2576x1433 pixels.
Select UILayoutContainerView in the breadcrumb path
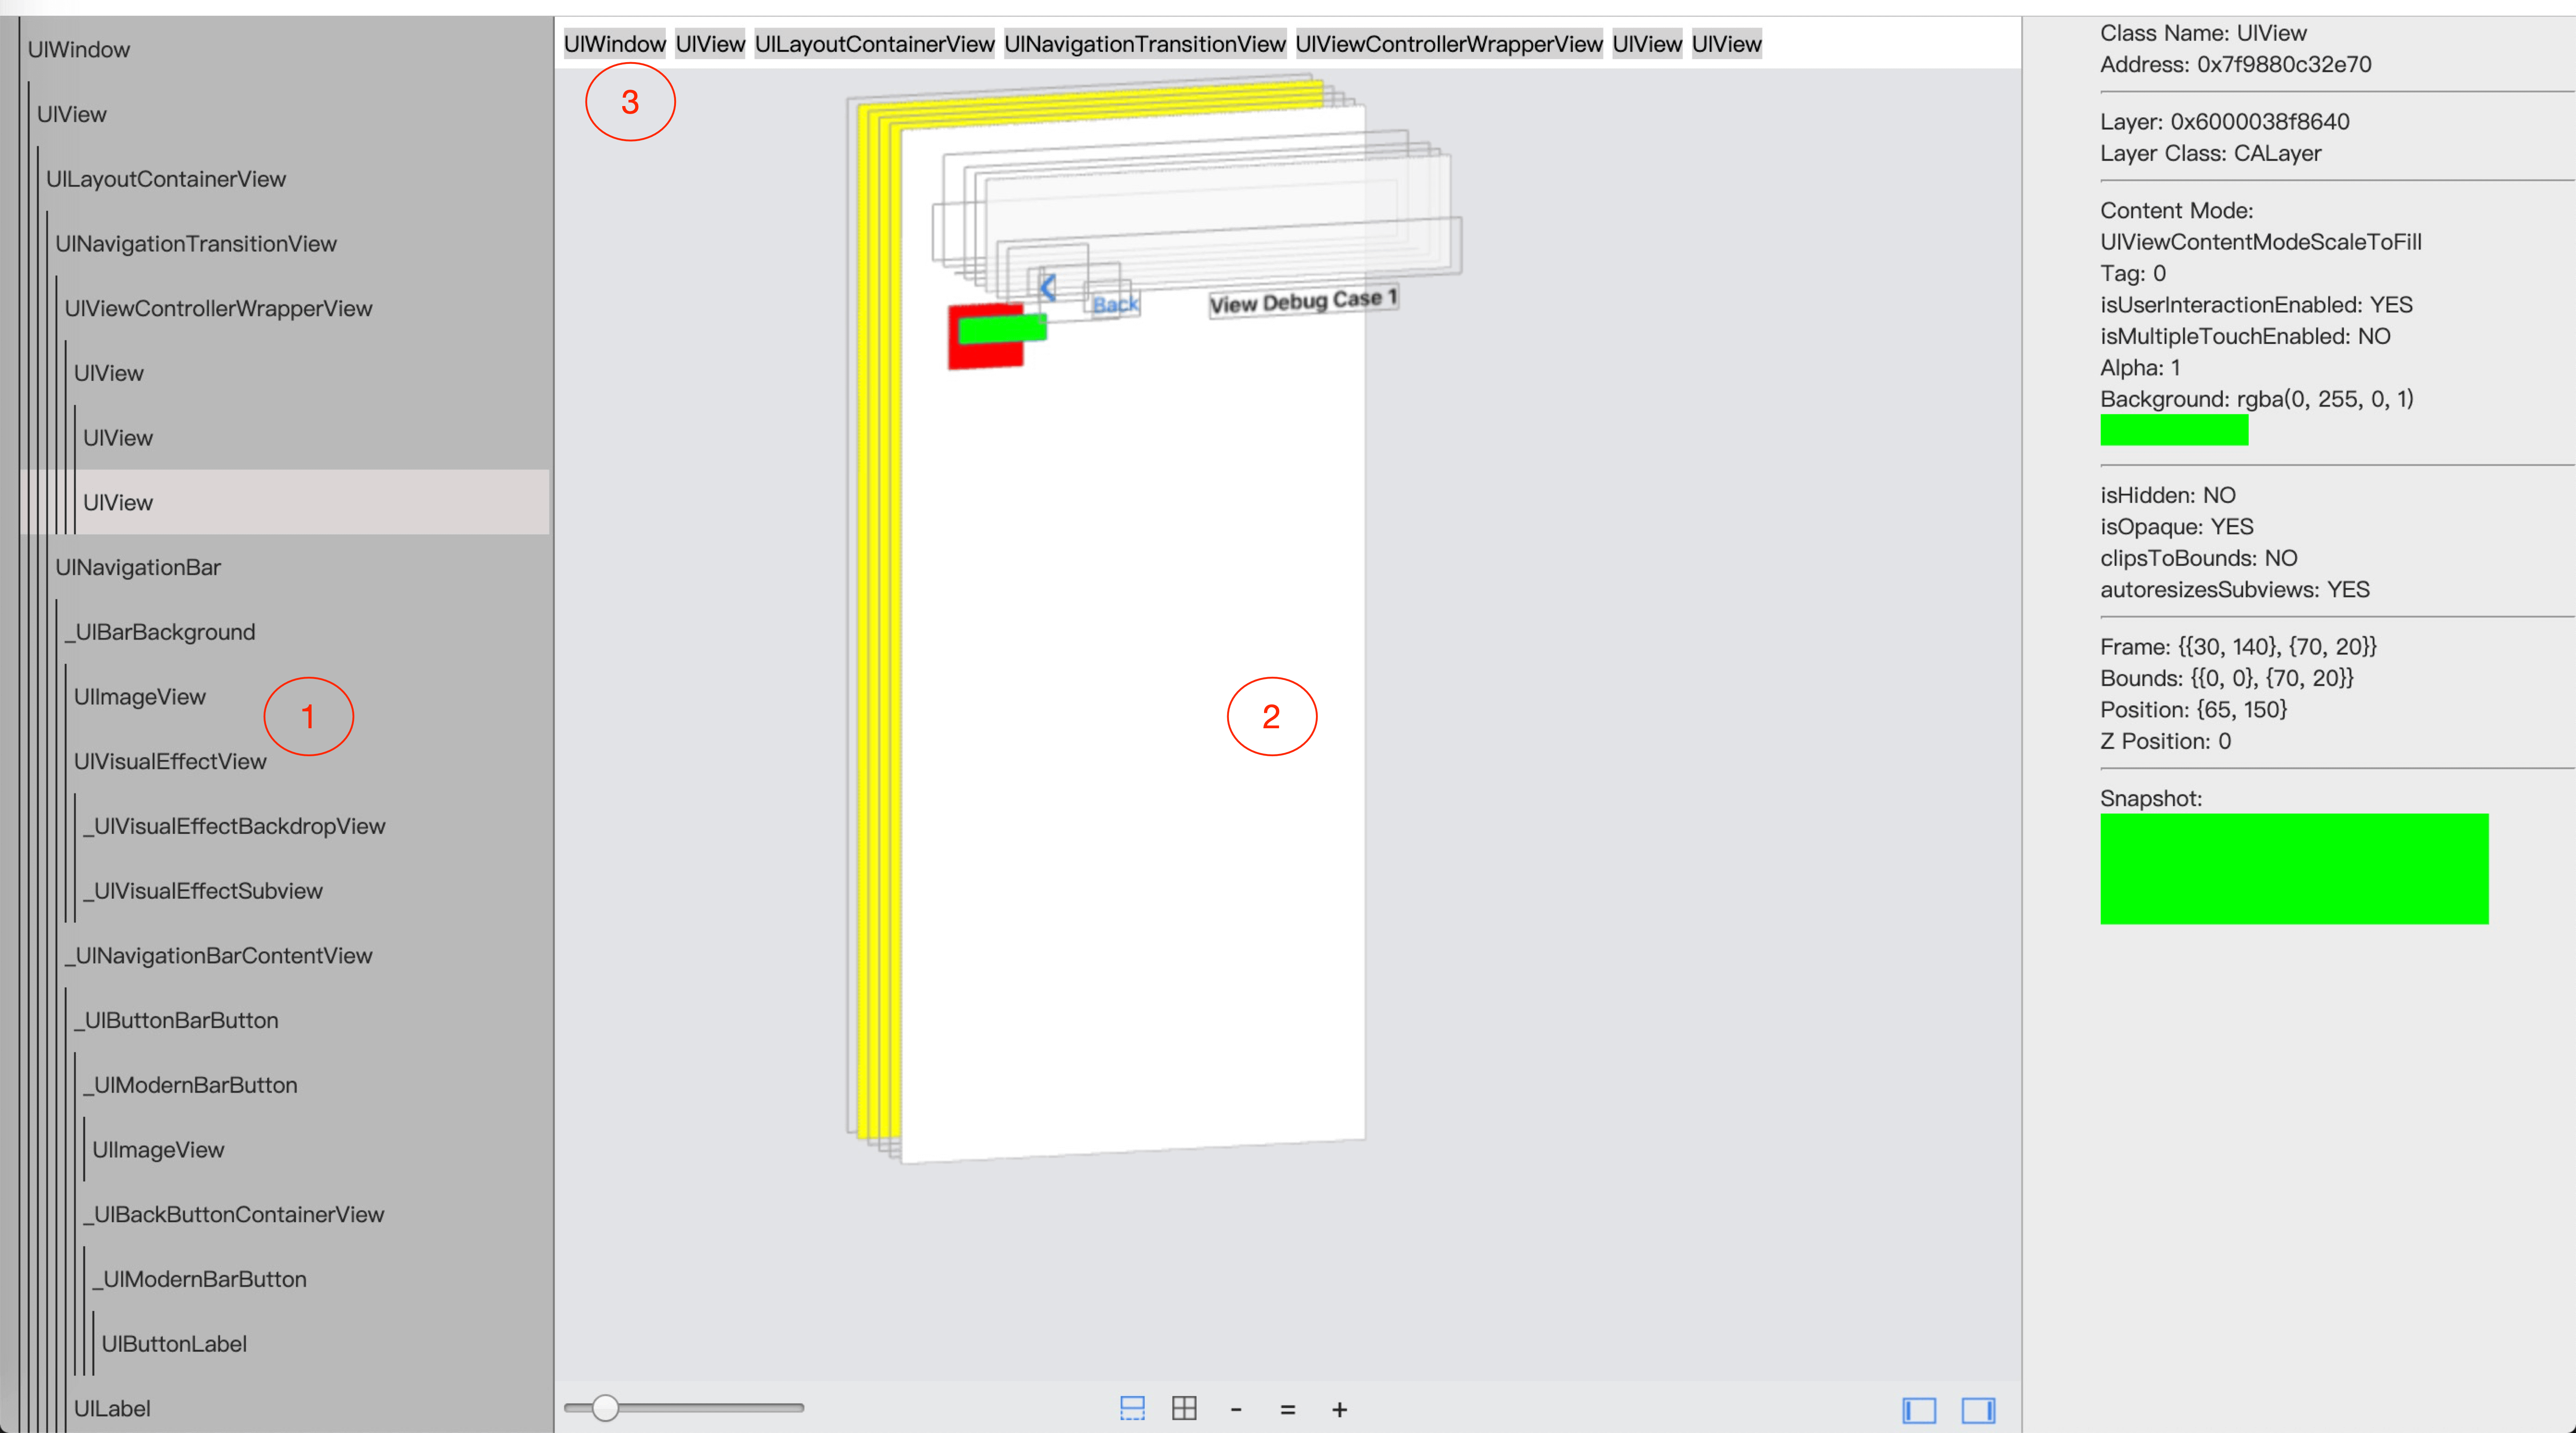[x=874, y=44]
